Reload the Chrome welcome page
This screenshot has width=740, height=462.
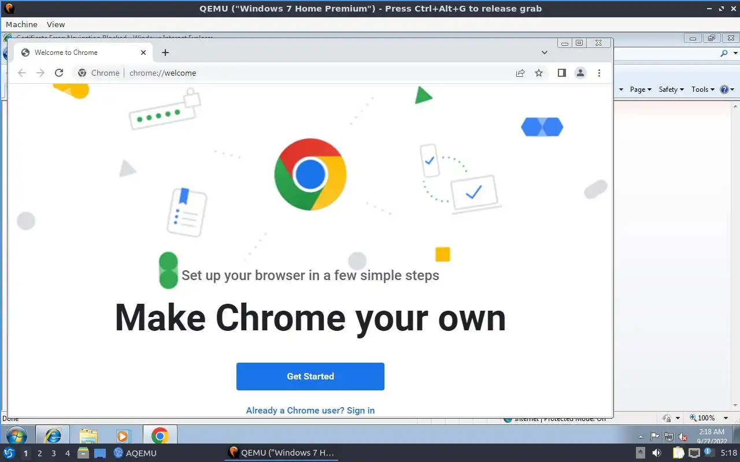tap(59, 73)
